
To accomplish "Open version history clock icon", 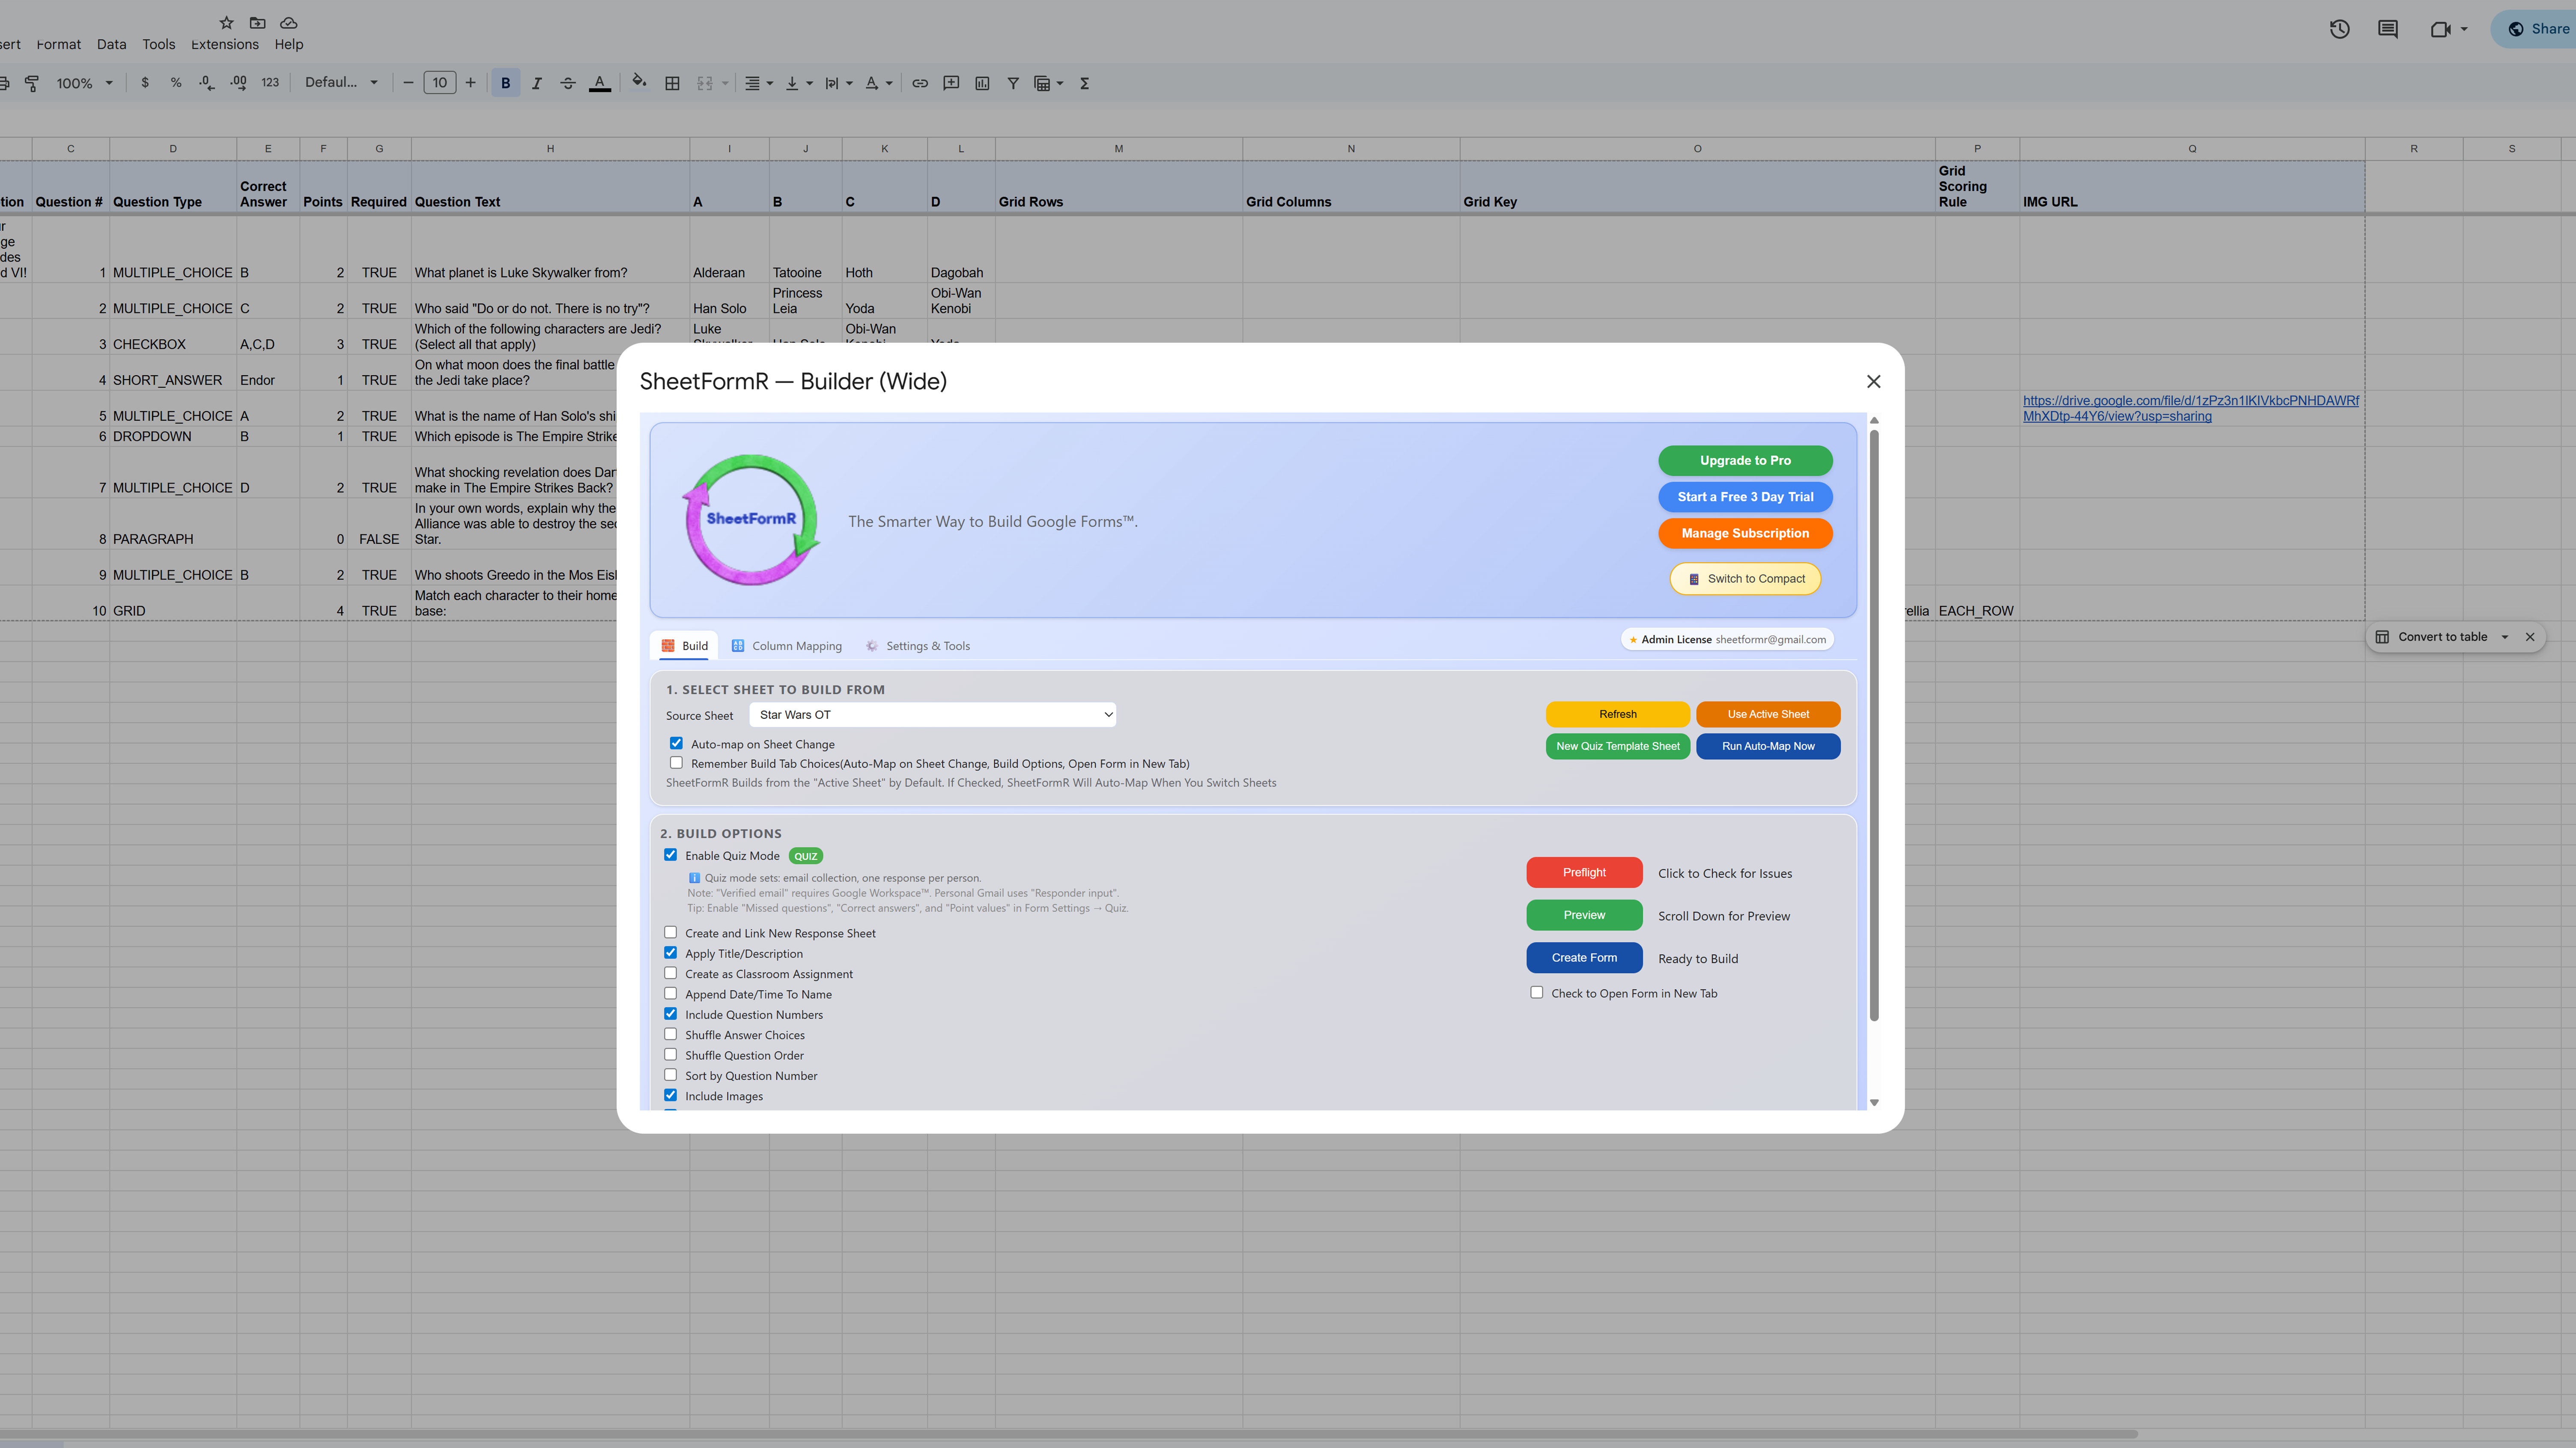I will coord(2339,29).
